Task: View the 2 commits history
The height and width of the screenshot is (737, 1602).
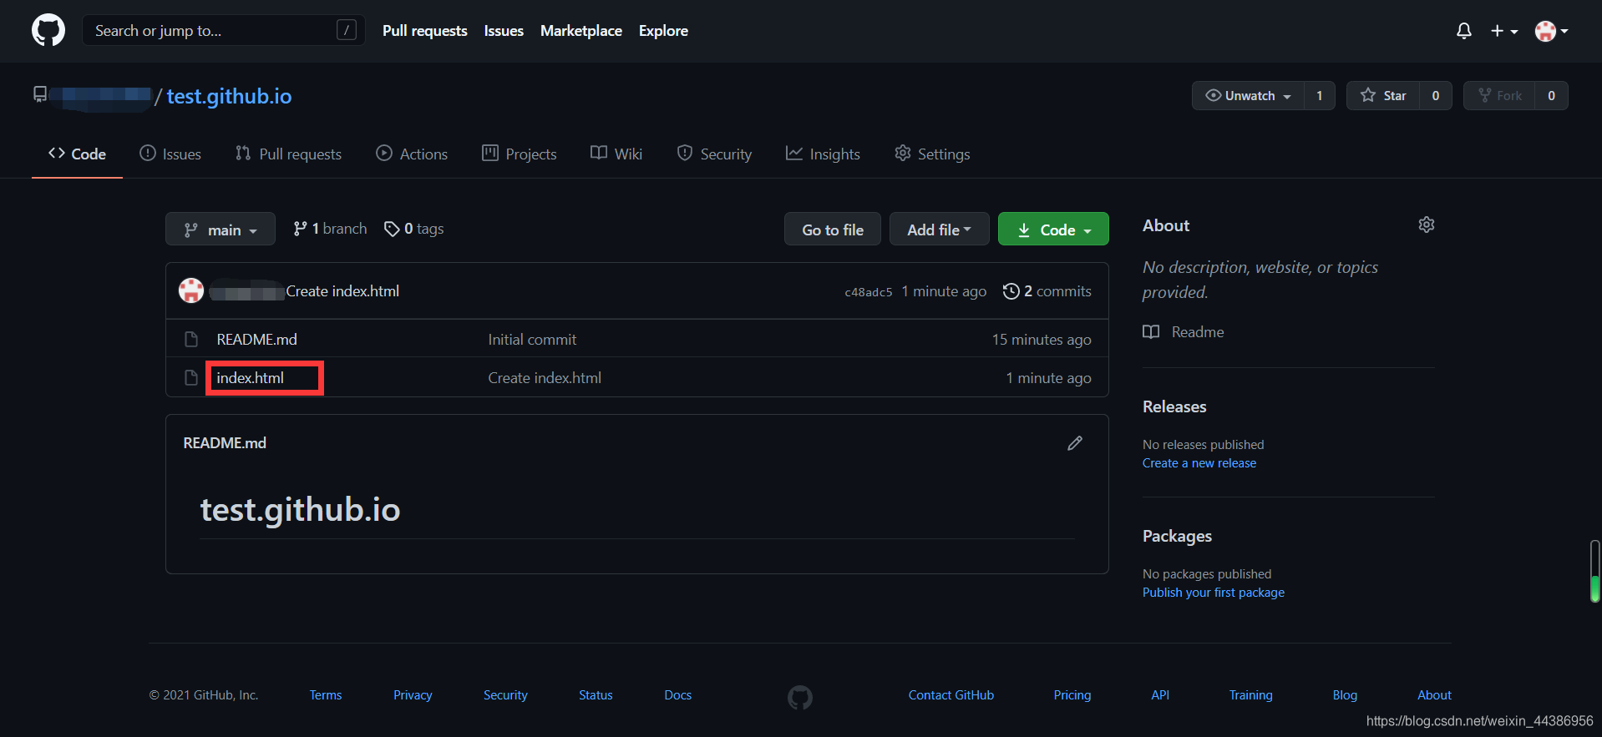Action: point(1047,291)
